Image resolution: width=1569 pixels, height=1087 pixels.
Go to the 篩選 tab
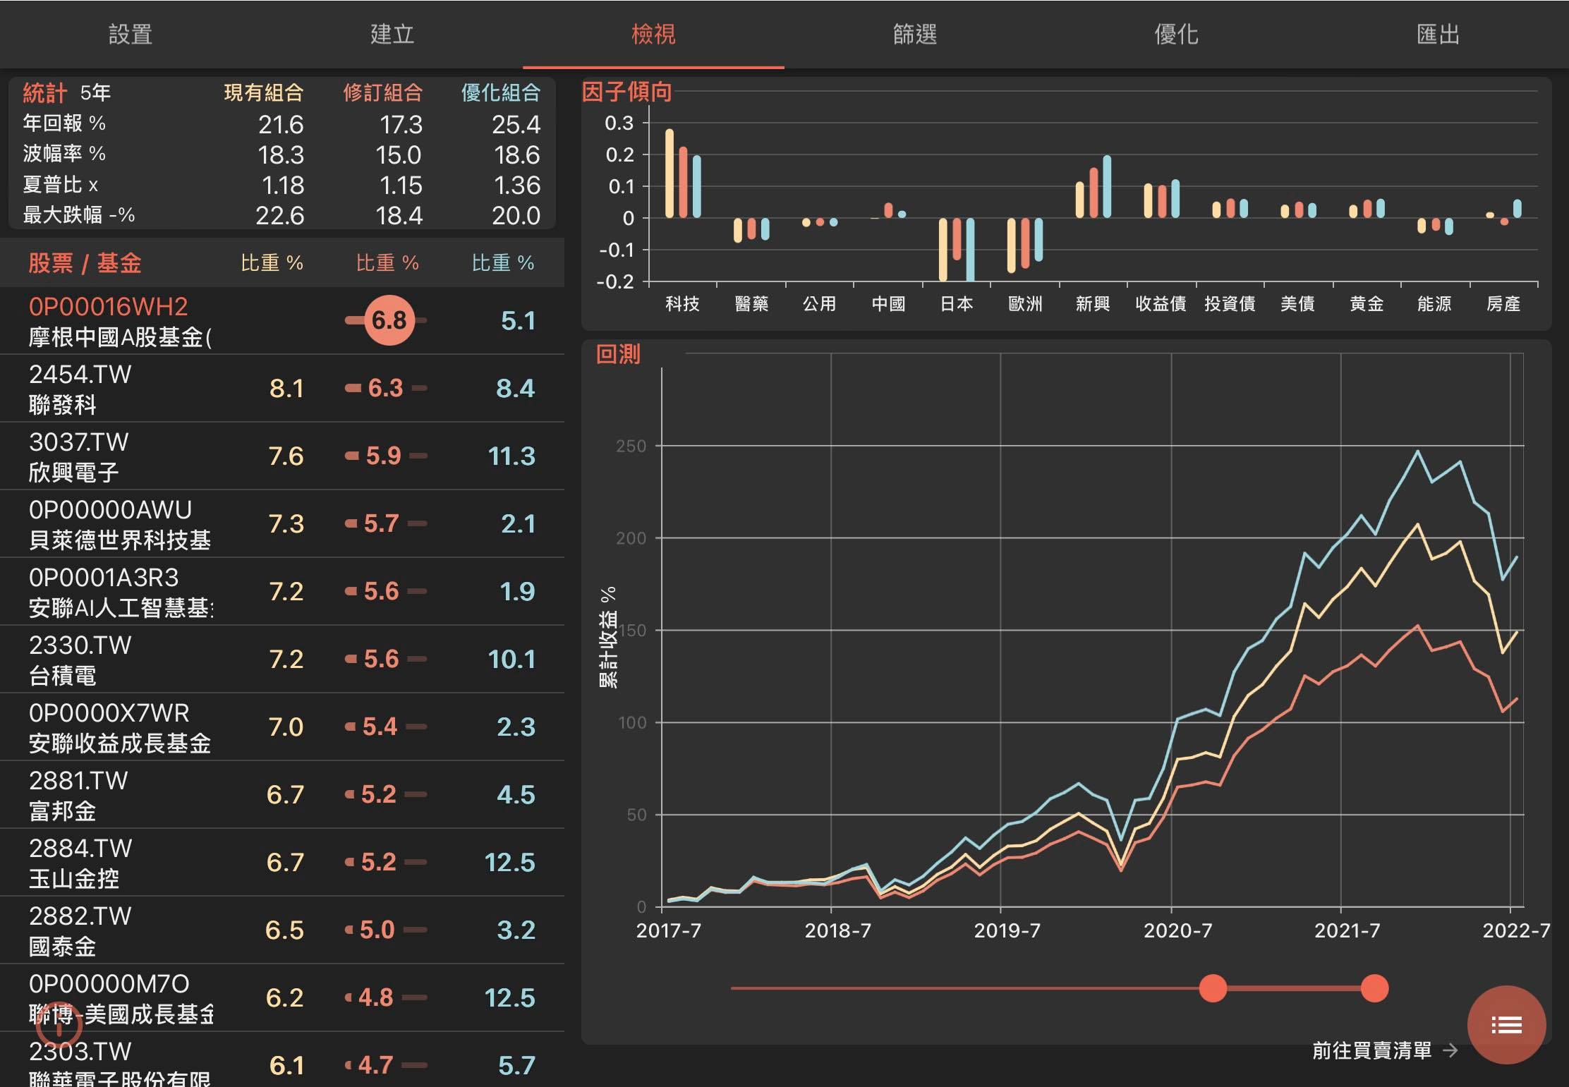tap(915, 34)
